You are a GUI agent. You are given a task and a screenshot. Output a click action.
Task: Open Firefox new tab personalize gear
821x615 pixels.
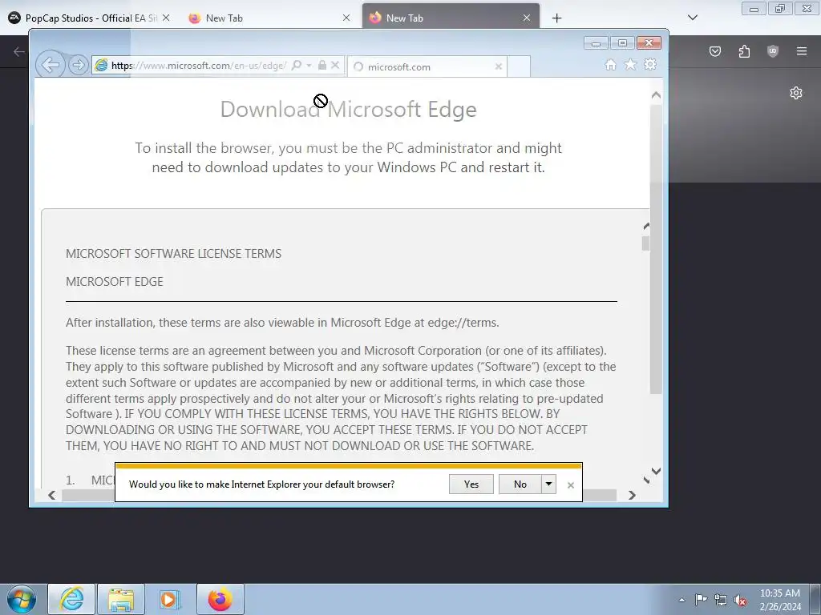(x=796, y=93)
